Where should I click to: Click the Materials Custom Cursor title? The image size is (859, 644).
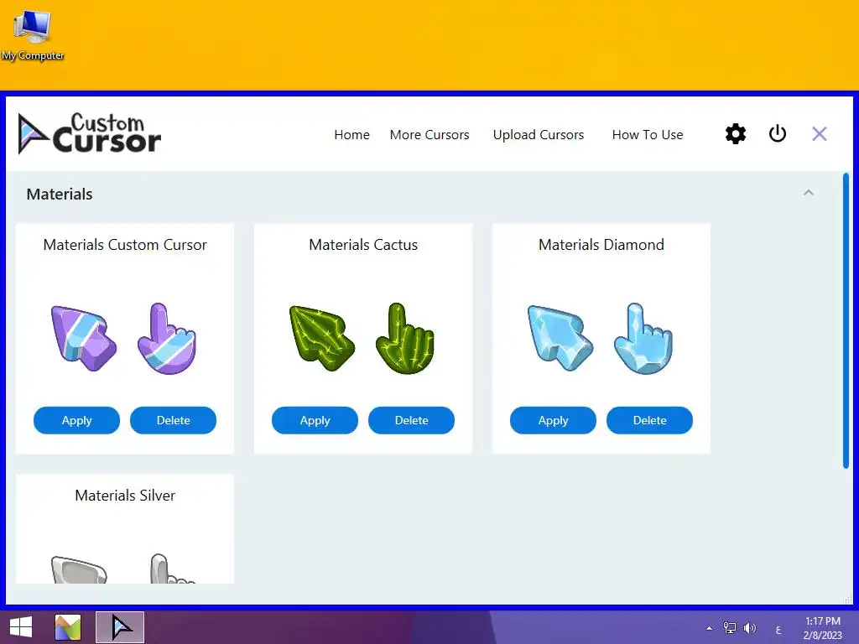click(125, 245)
